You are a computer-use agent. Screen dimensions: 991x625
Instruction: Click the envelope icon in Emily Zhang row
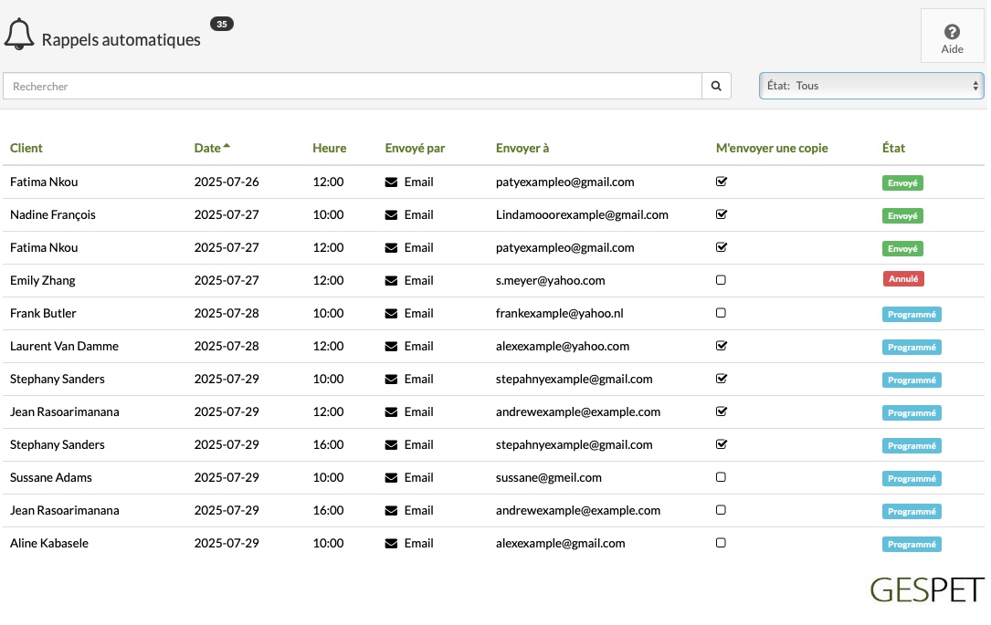pyautogui.click(x=391, y=281)
